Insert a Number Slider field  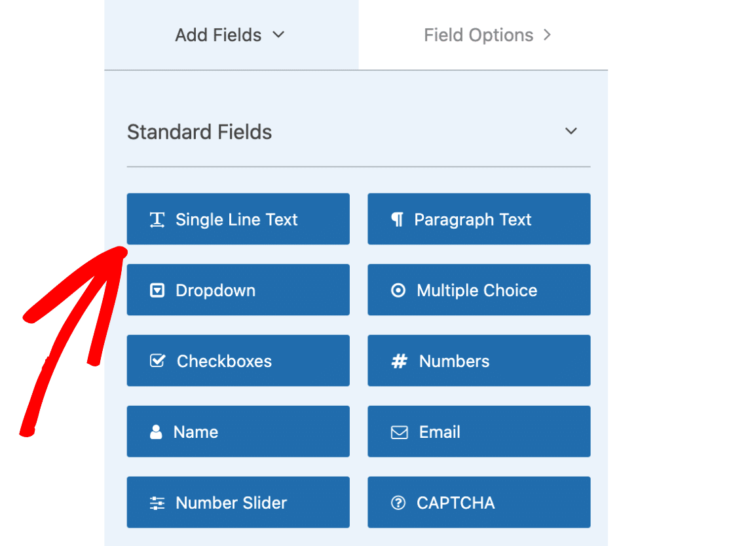pos(238,502)
